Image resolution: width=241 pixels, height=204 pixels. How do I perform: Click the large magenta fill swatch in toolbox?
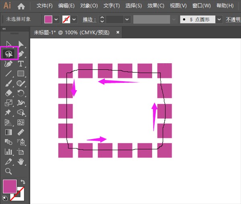pyautogui.click(x=10, y=186)
